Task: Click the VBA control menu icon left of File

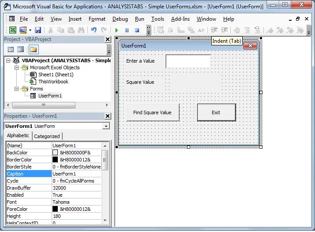Action: tap(12, 19)
